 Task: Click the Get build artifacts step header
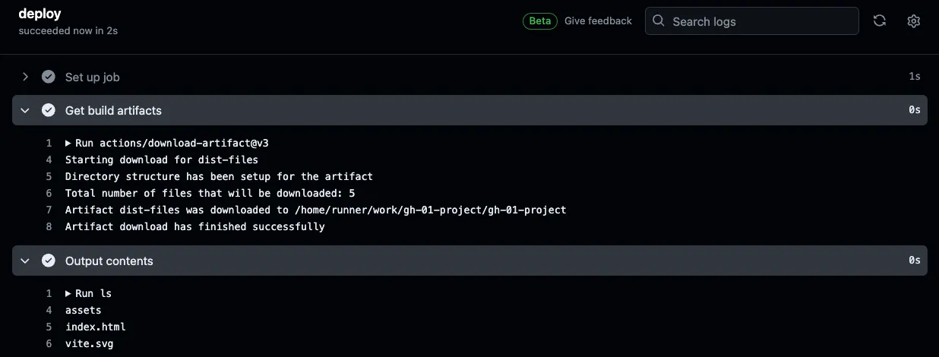469,110
